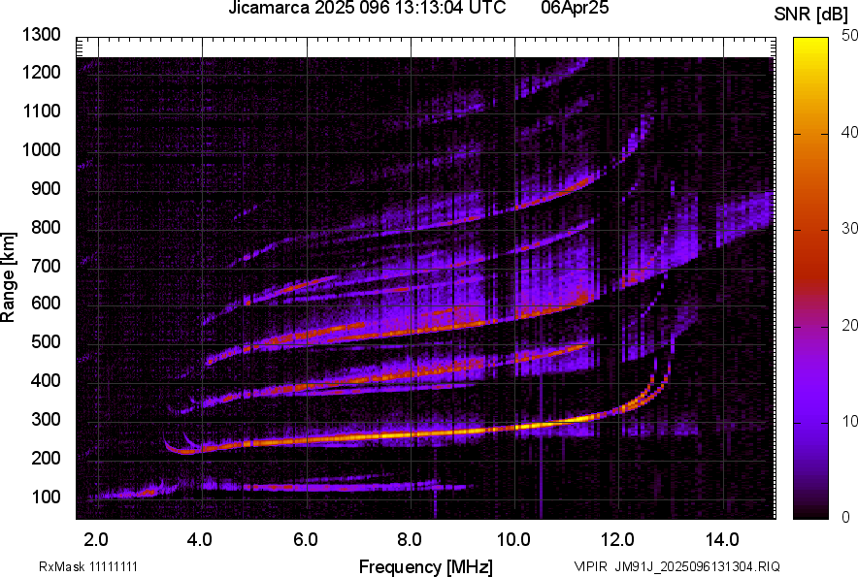Click the second-hop trace near 400 km at 8 MHz
The height and width of the screenshot is (577, 858).
[x=411, y=373]
